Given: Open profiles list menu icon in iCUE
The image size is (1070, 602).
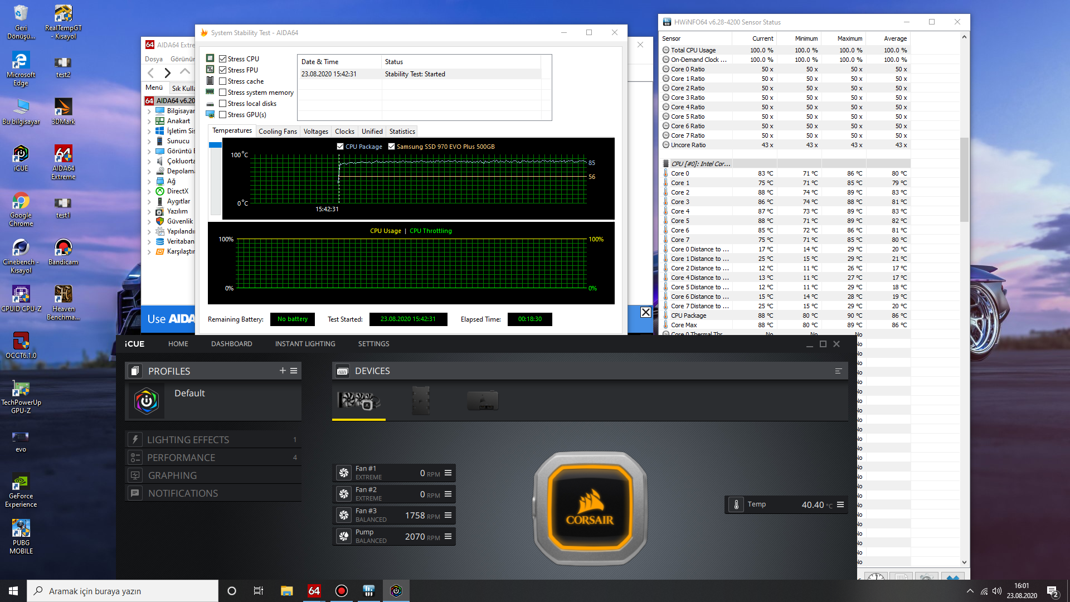Looking at the screenshot, I should (294, 371).
